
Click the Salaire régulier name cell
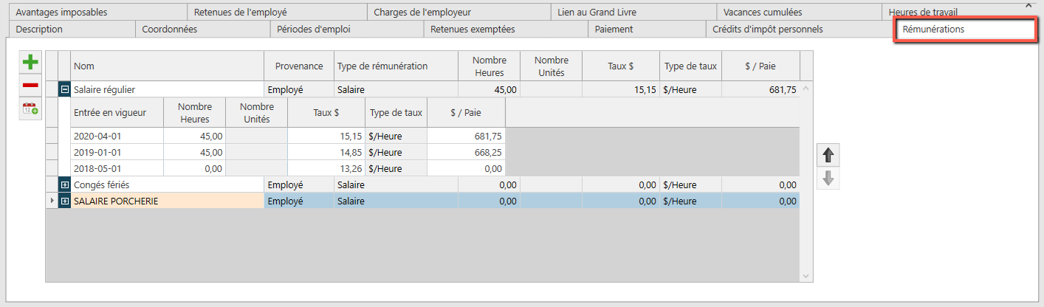click(x=167, y=89)
